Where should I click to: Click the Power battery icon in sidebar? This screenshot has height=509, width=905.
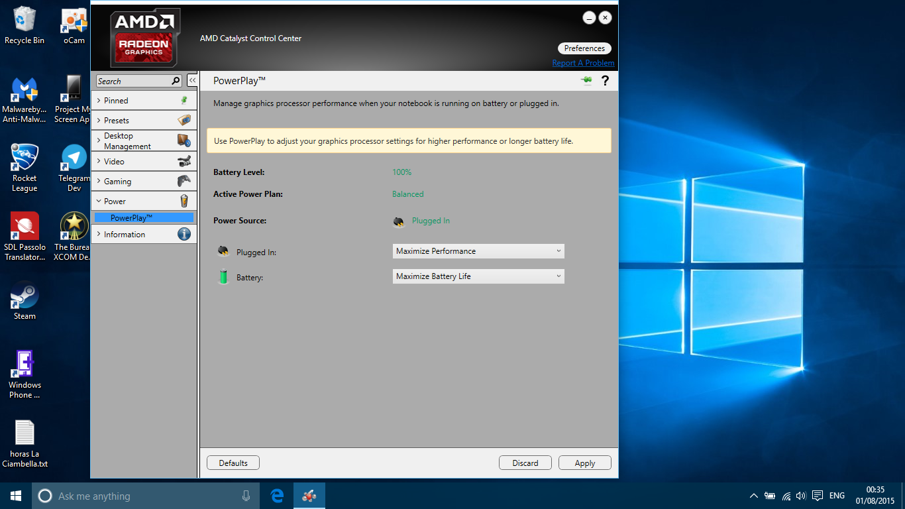click(184, 201)
